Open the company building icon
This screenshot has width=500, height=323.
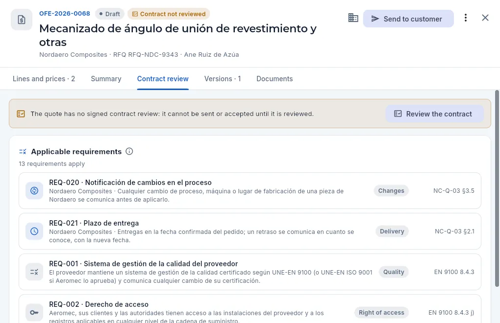pos(353,18)
